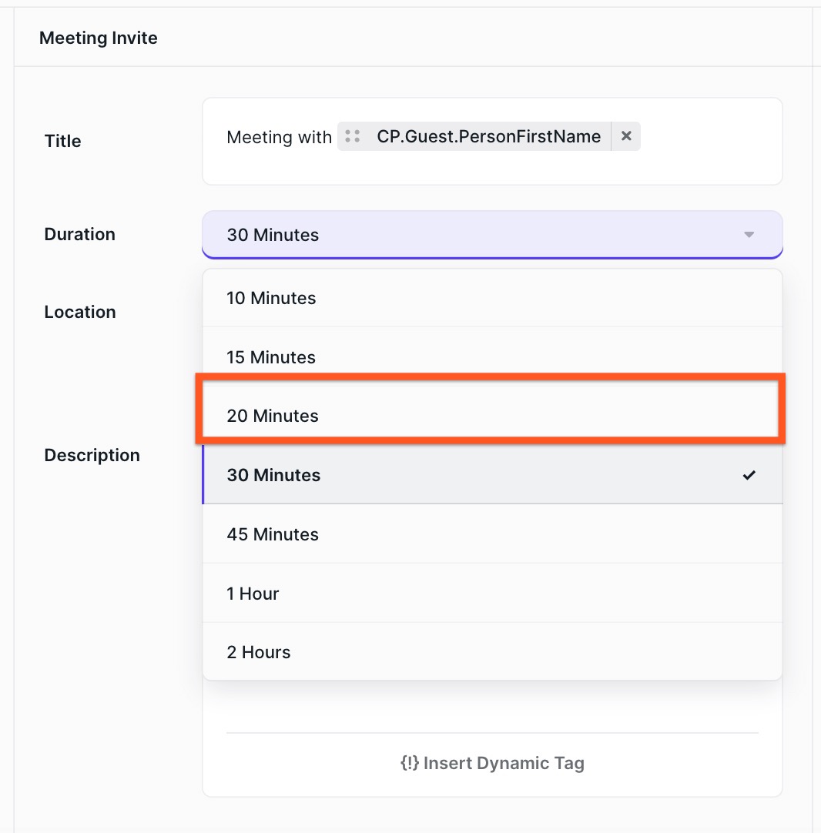Image resolution: width=821 pixels, height=833 pixels.
Task: Choose the 15 Minutes option
Action: click(x=271, y=357)
